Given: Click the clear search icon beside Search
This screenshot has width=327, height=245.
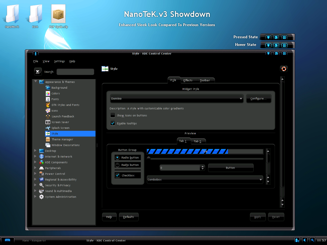Looking at the screenshot, I should click(x=38, y=72).
